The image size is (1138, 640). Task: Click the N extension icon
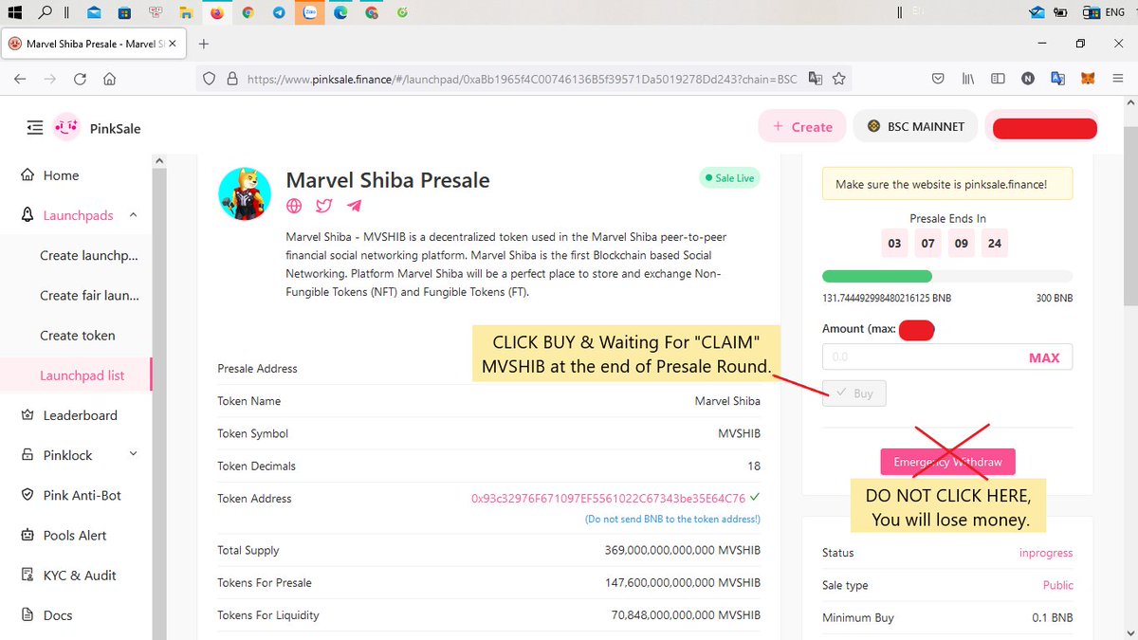1028,79
